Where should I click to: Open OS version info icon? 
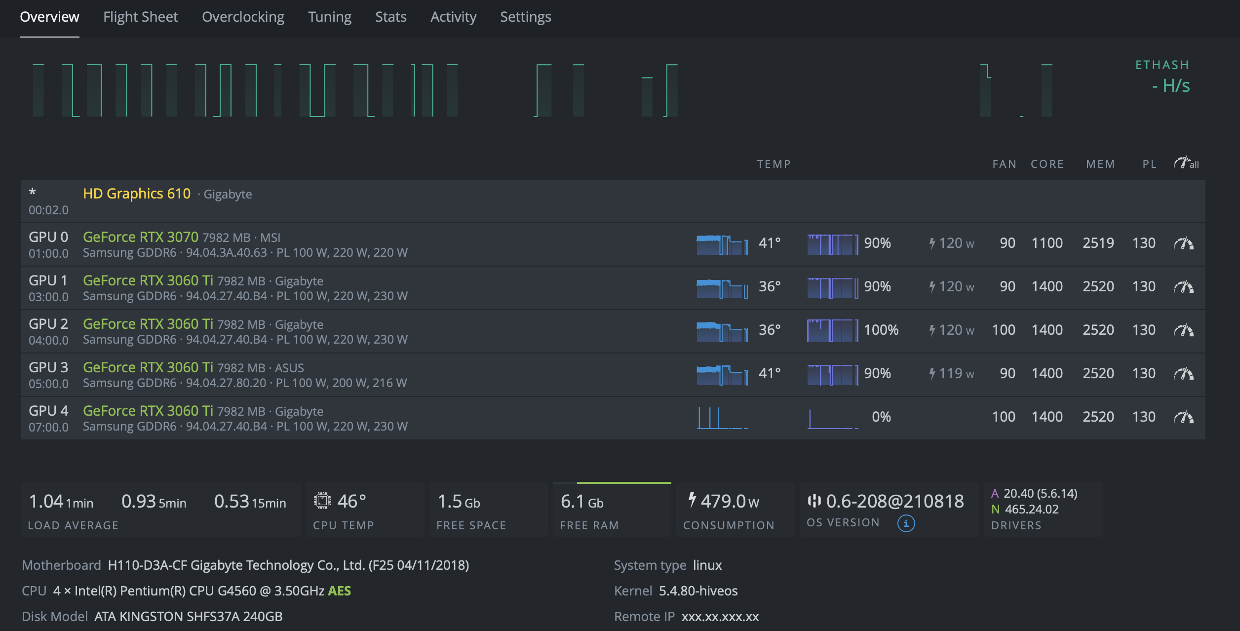906,523
